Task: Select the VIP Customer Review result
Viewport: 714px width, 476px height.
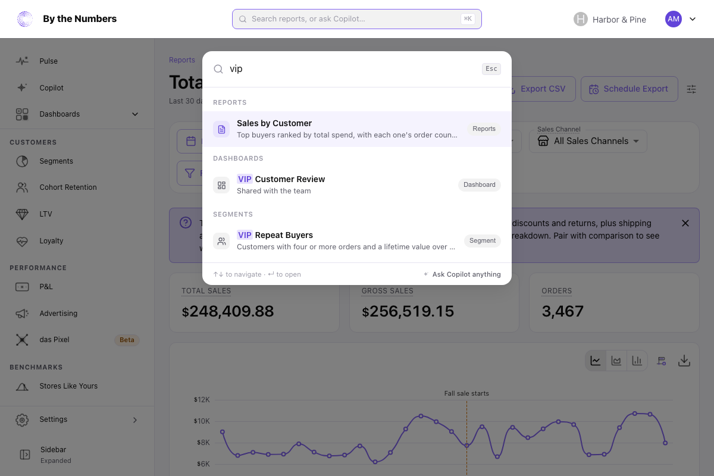Action: click(x=357, y=185)
